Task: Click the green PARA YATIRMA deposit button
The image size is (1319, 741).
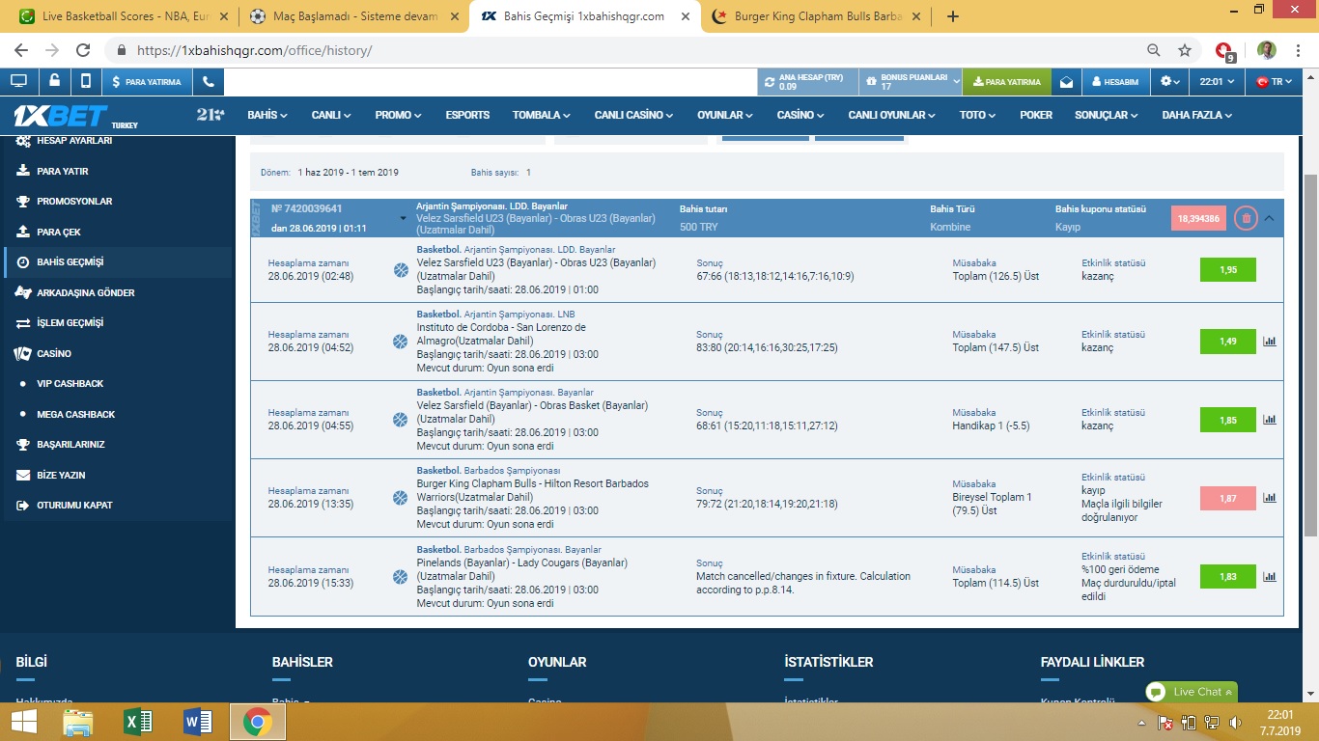Action: point(1007,82)
